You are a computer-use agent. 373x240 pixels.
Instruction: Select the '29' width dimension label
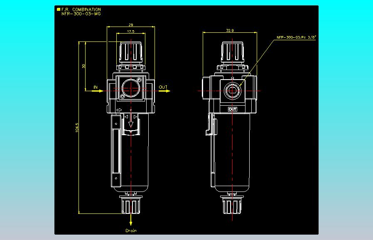click(131, 25)
